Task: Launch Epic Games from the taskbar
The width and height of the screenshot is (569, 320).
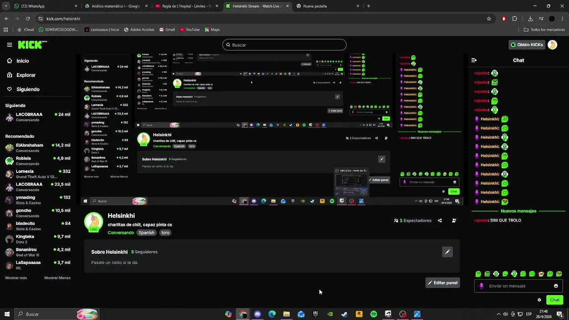Action: tap(316, 314)
